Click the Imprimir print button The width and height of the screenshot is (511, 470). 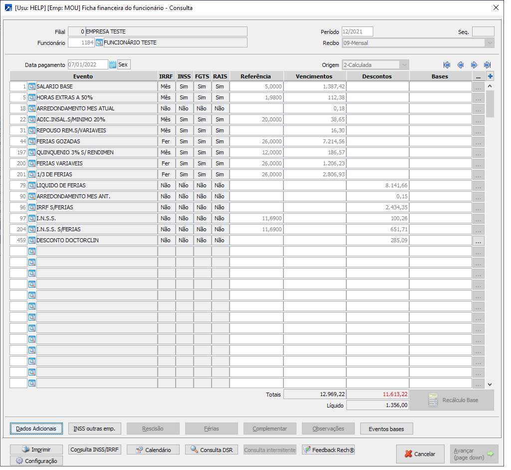point(36,450)
